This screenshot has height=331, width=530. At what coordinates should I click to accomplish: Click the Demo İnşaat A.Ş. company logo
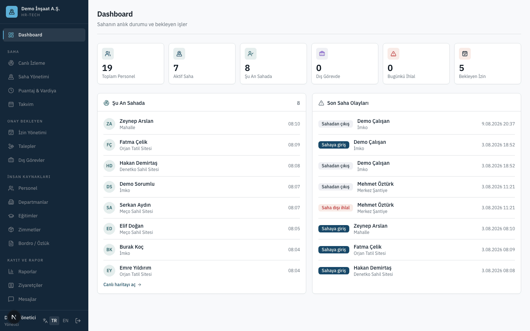pos(12,12)
